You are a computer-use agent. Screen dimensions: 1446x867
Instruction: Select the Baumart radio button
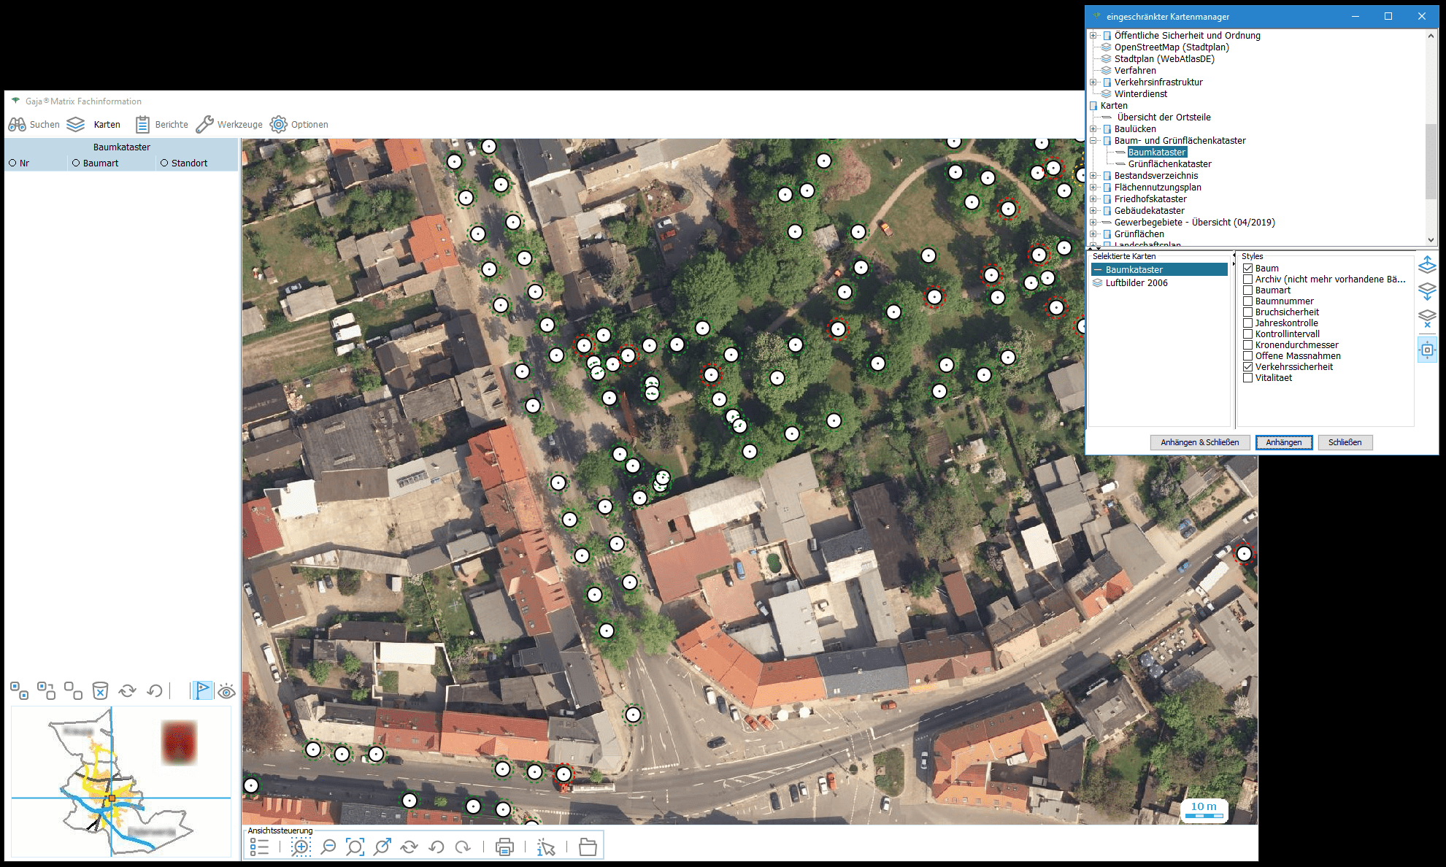pos(76,163)
